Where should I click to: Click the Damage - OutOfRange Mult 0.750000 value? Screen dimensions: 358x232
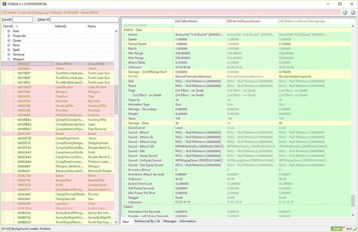285,72
